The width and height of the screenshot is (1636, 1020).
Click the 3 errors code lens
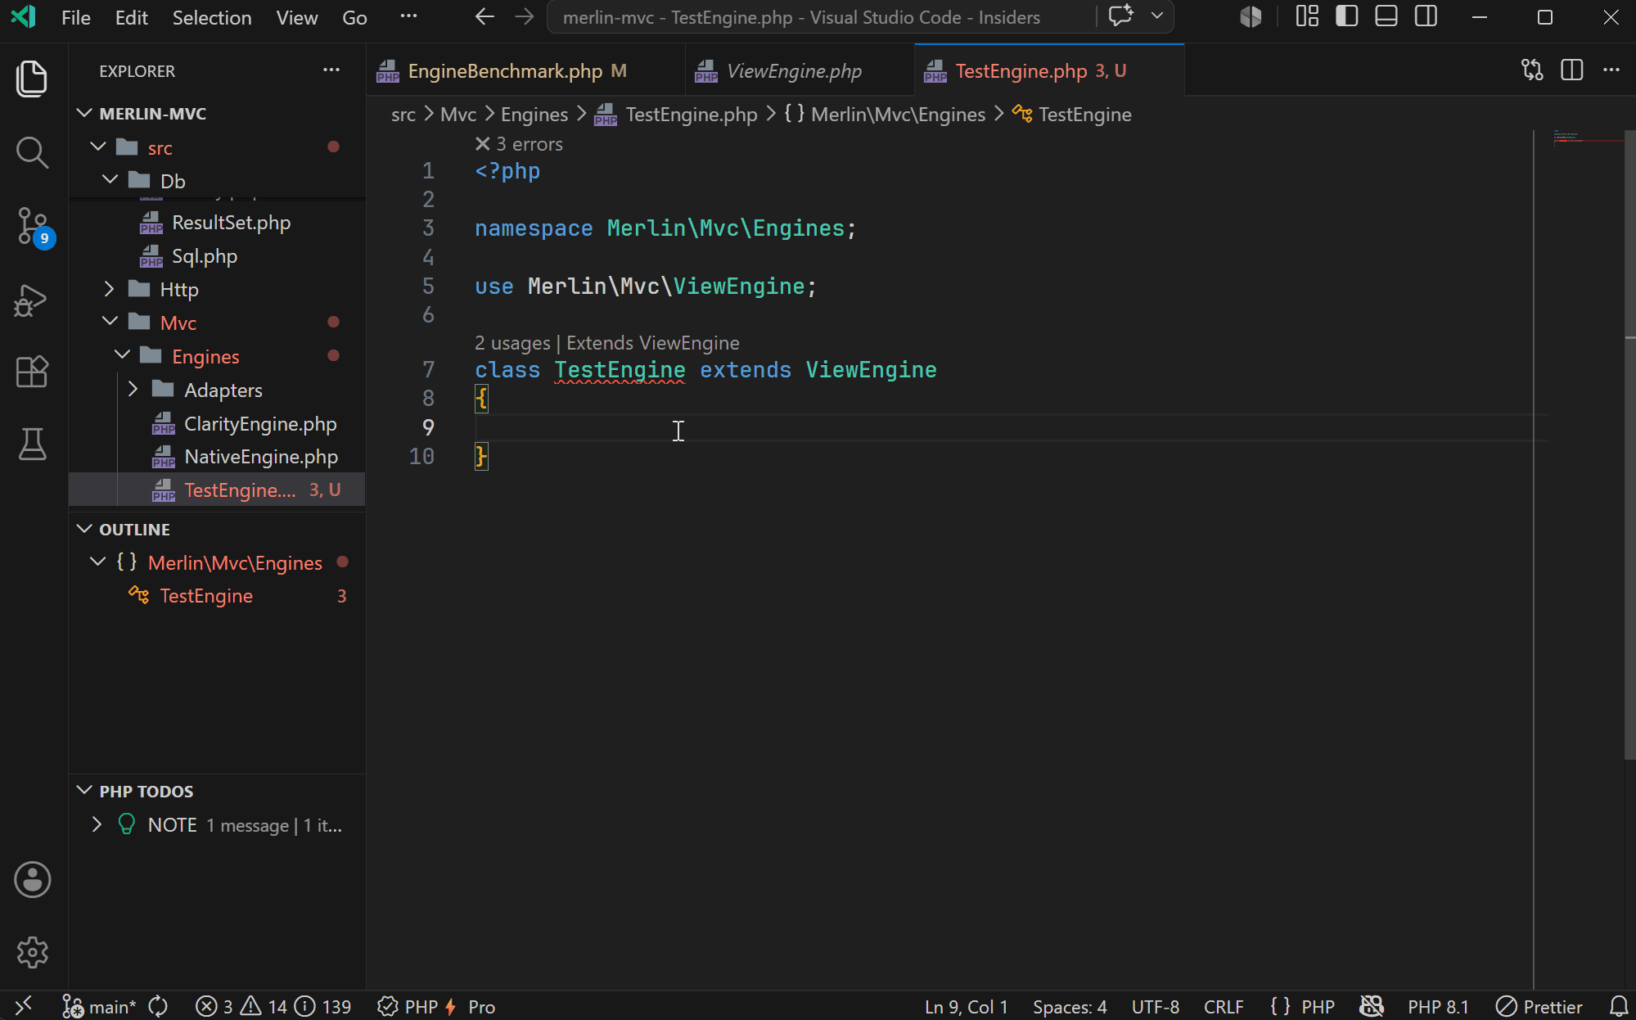[x=519, y=144]
